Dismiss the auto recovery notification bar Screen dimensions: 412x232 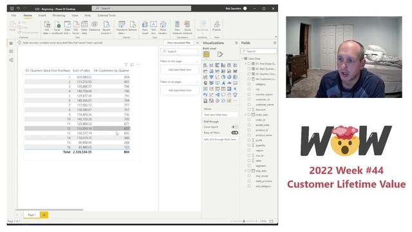pos(198,43)
